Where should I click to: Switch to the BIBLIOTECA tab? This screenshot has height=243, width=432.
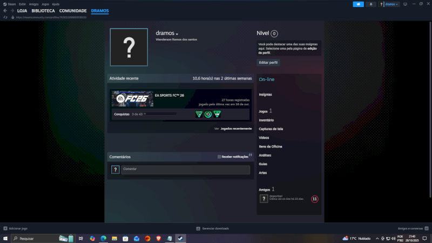click(x=43, y=11)
